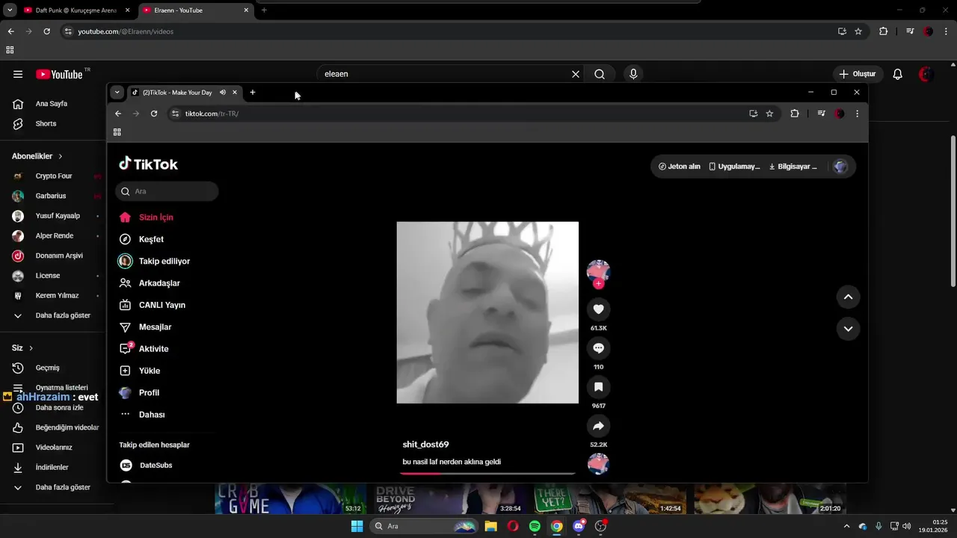Click the YouTube page vertical scrollbar

tap(953, 211)
